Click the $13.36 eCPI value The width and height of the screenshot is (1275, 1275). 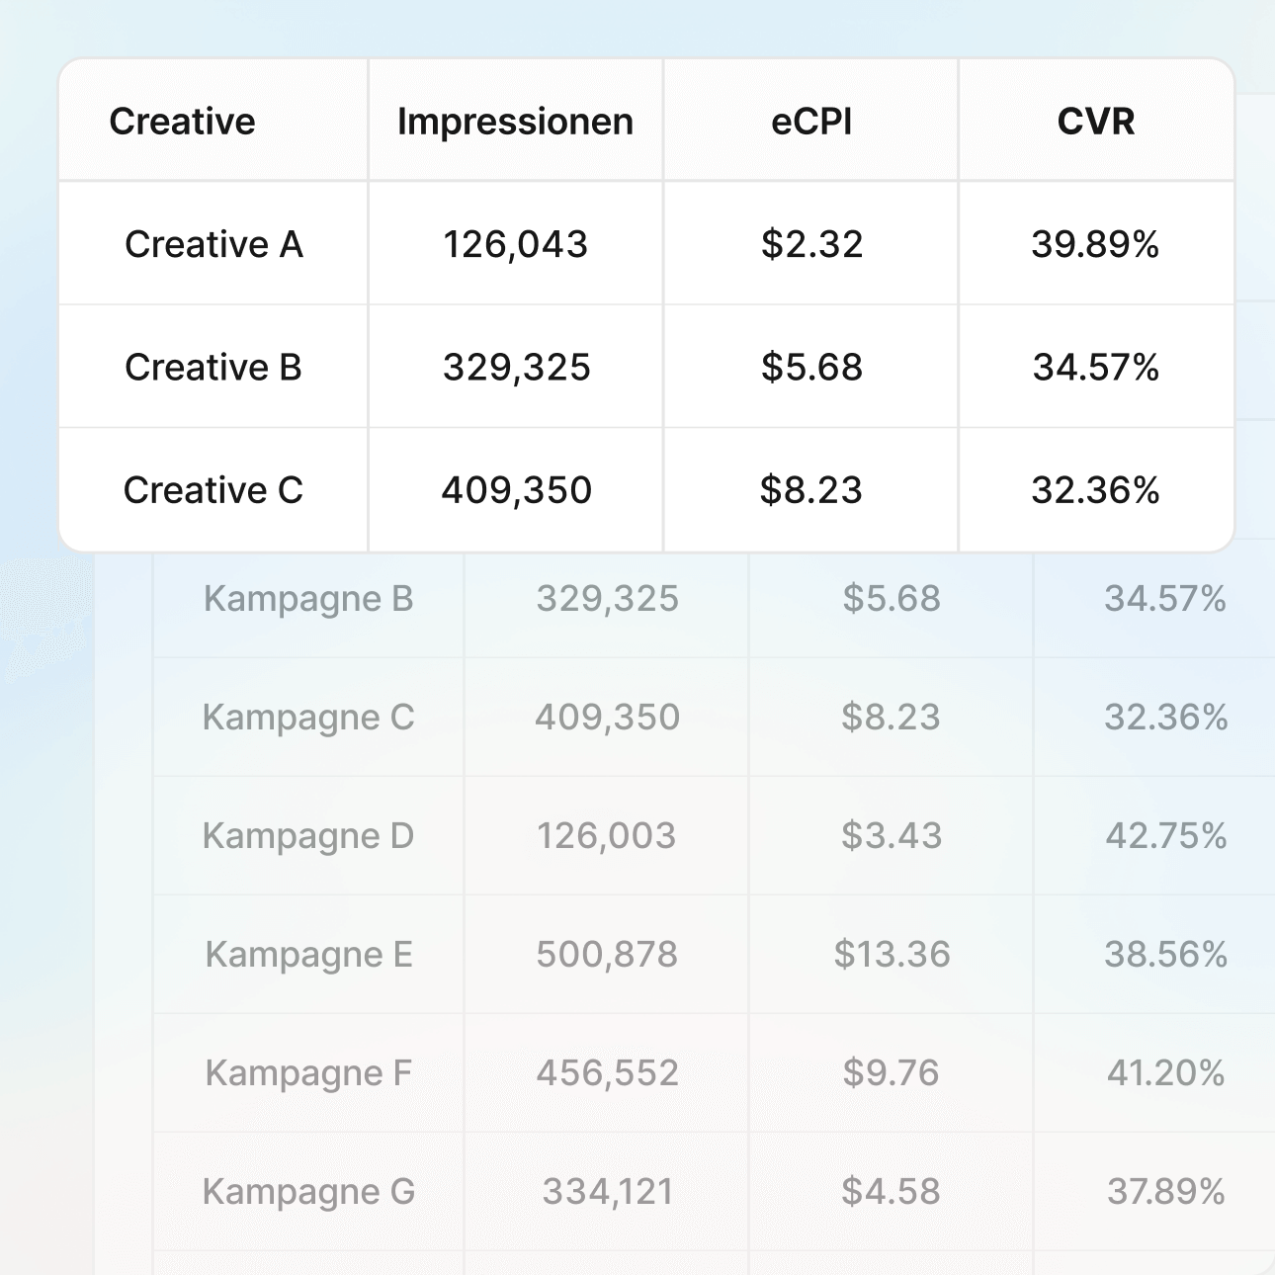(892, 955)
